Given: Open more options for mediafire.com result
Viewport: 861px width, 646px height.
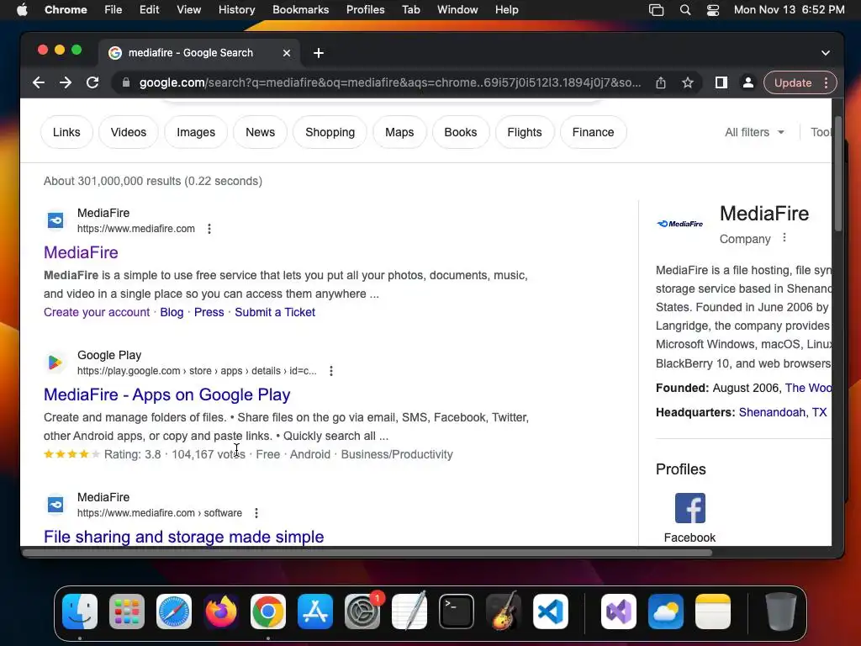Looking at the screenshot, I should [x=209, y=229].
